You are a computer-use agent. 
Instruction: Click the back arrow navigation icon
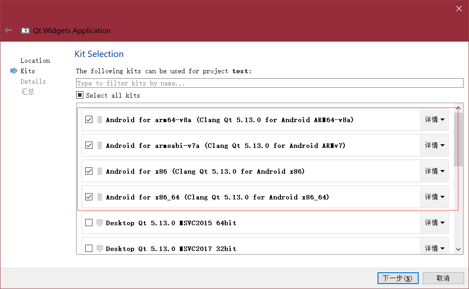[8, 30]
